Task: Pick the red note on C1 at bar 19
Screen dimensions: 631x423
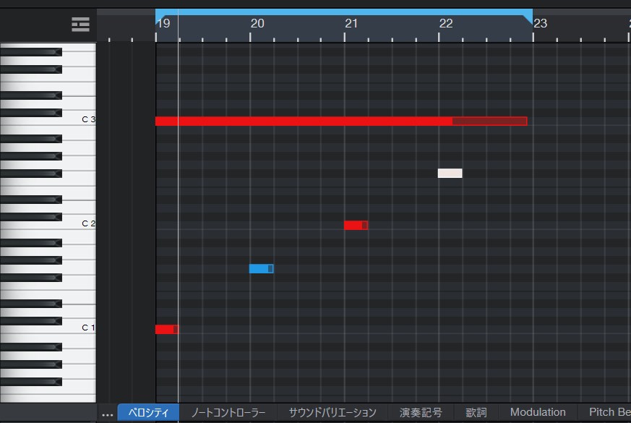Action: pyautogui.click(x=166, y=330)
